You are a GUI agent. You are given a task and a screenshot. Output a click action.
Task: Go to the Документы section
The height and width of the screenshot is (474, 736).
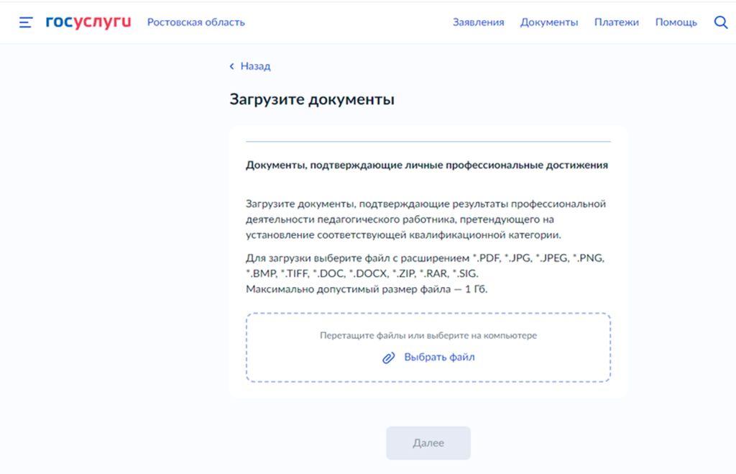click(549, 22)
